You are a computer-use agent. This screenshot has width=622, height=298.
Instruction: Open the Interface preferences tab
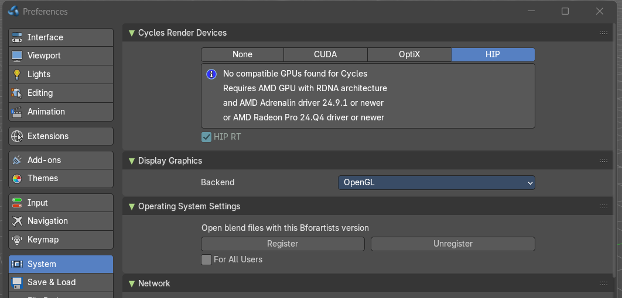(61, 37)
